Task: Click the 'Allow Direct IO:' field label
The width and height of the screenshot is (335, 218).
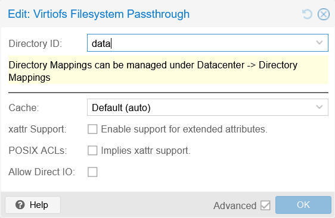Action: point(42,172)
